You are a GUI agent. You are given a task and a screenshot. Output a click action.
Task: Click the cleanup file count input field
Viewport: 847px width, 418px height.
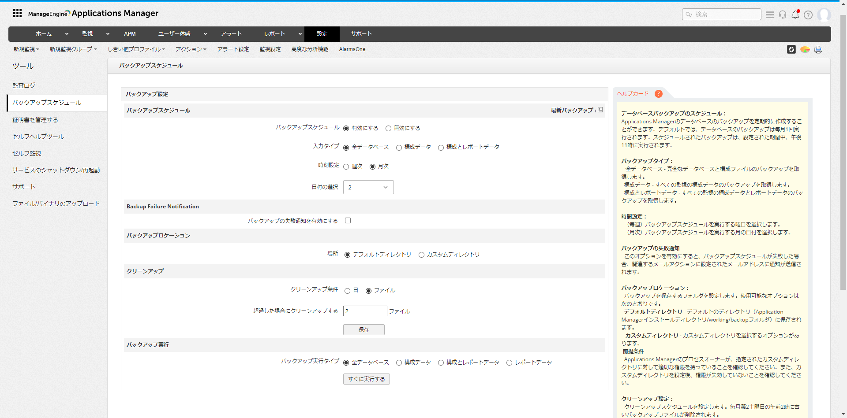[x=365, y=311]
